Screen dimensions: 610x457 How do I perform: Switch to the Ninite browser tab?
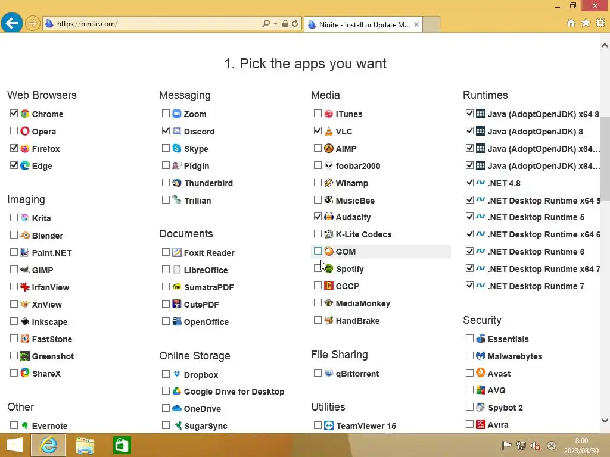pos(363,24)
